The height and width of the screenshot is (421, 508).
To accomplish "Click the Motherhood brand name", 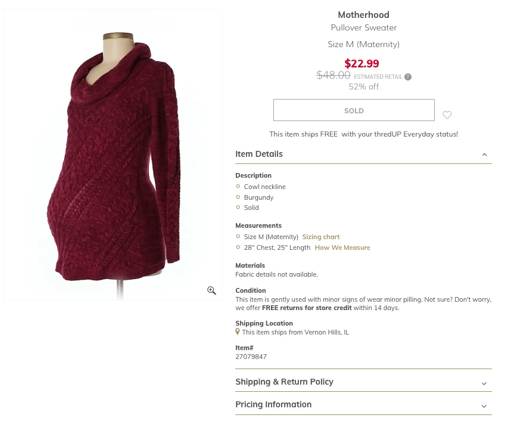I will point(363,14).
